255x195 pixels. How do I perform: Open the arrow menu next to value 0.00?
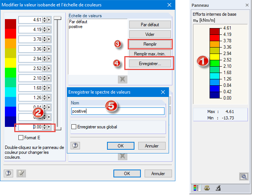click(x=49, y=127)
